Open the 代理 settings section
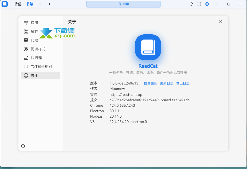 (x=41, y=40)
